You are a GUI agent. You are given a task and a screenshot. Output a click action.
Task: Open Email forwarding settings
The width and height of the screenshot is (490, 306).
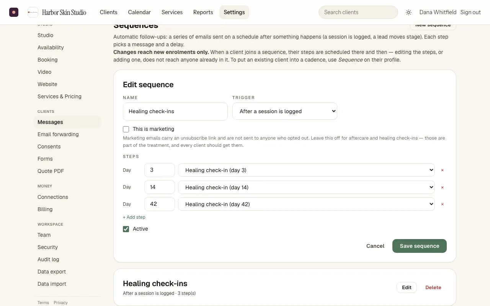coord(67,134)
